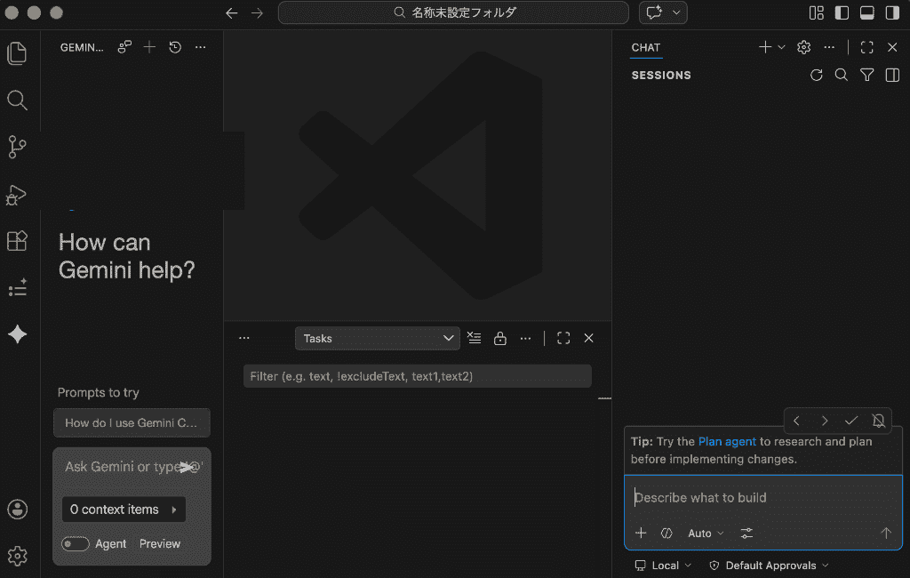The height and width of the screenshot is (578, 910).
Task: Toggle the secondary side bar visibility
Action: [892, 12]
